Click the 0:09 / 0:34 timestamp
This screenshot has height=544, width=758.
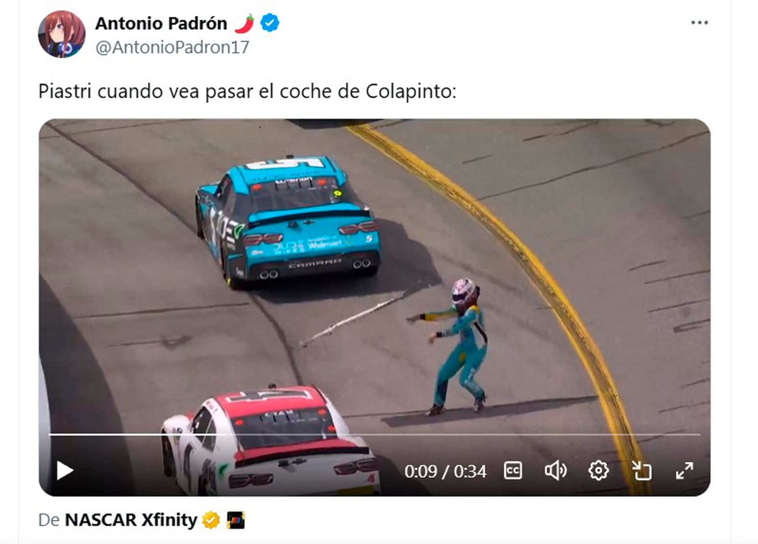(445, 471)
